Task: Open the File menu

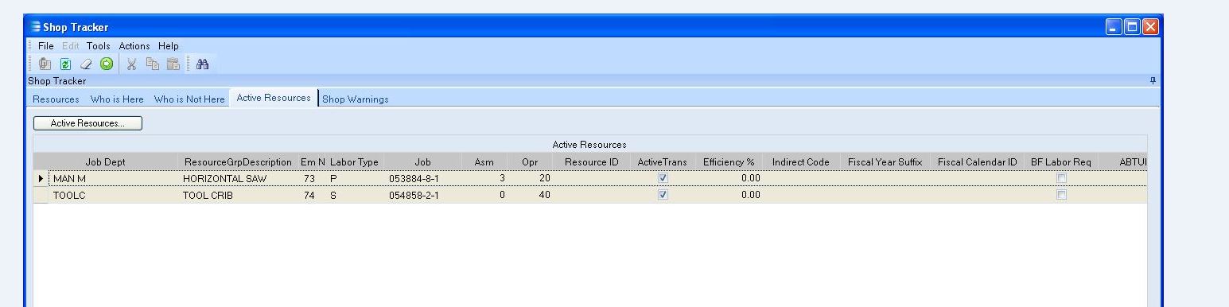Action: 46,46
